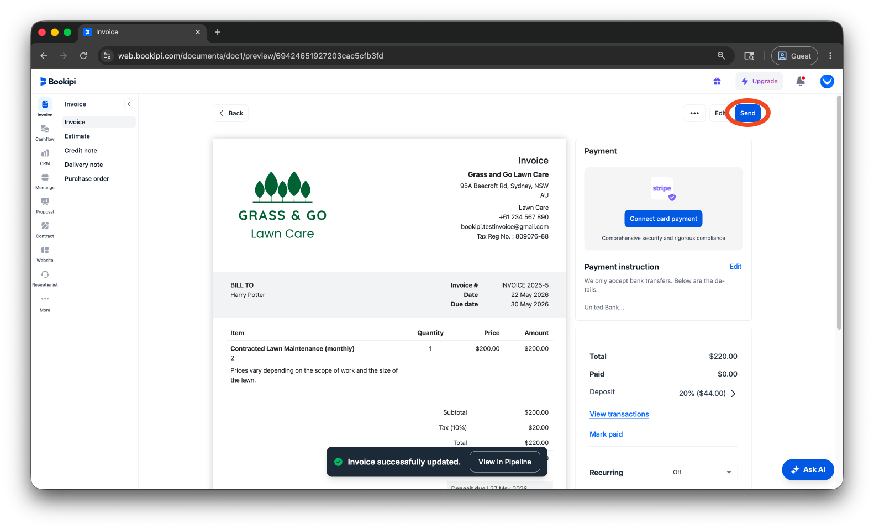The width and height of the screenshot is (874, 530).
Task: Click the browser address bar URL
Action: 250,56
